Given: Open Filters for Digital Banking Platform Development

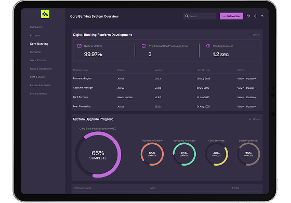Looking at the screenshot, I should click(x=254, y=35).
